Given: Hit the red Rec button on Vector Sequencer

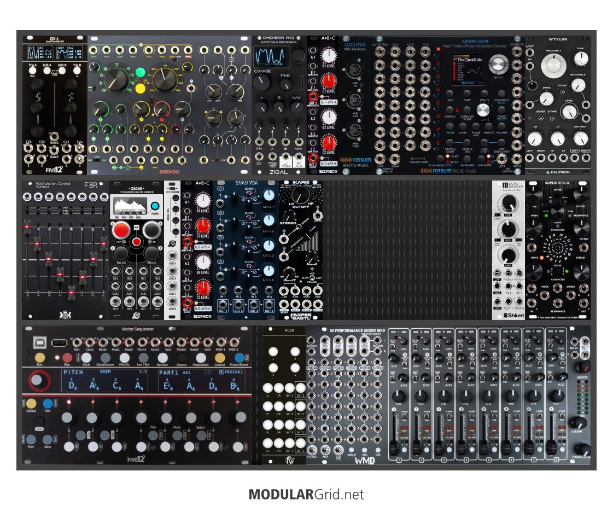Looking at the screenshot, I should (67, 357).
